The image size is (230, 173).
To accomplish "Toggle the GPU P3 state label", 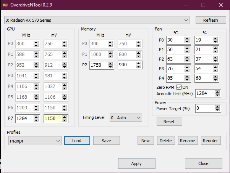I will (x=10, y=75).
